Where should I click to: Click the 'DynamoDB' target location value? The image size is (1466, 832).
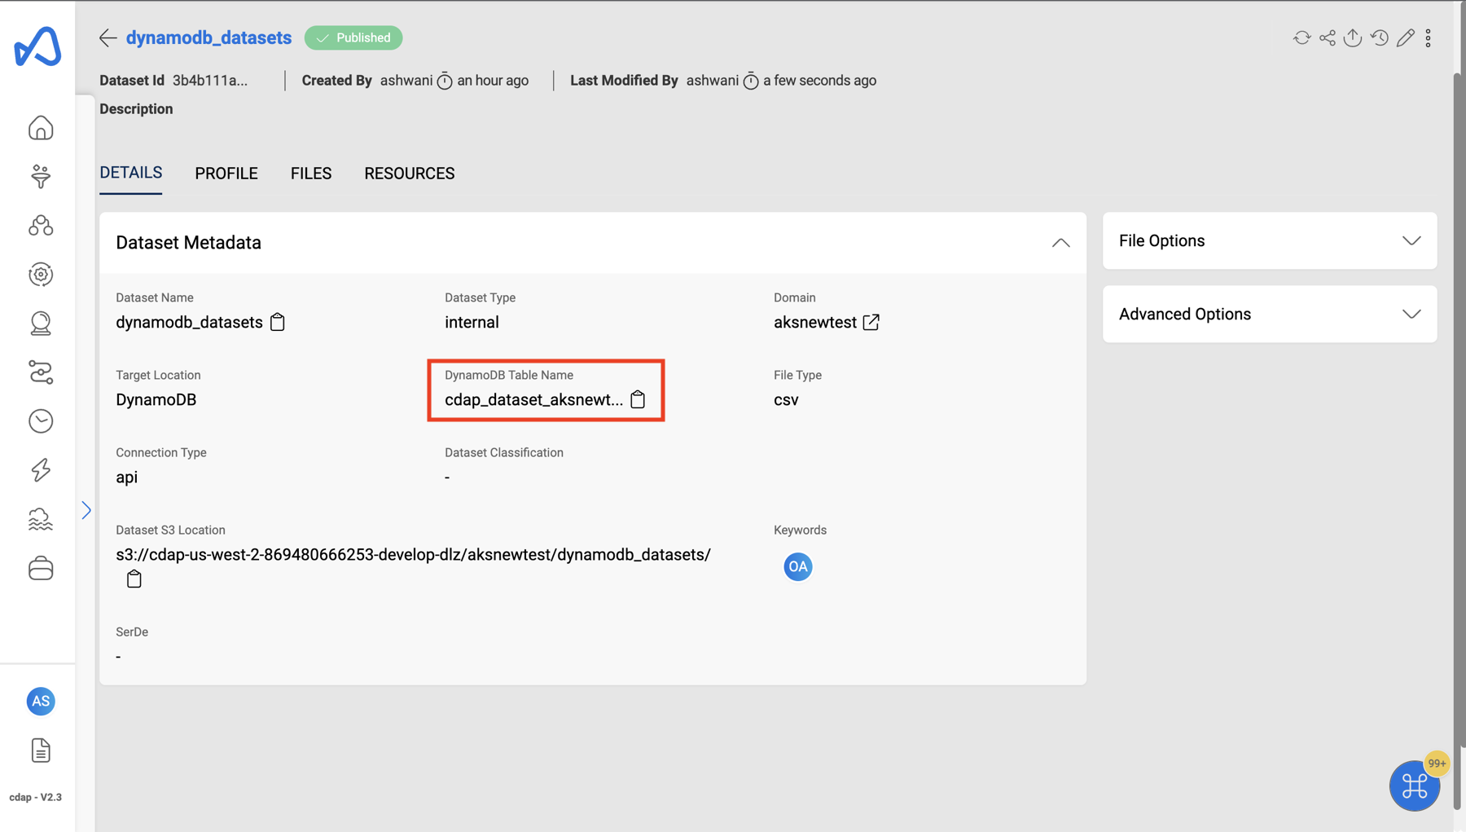tap(156, 399)
